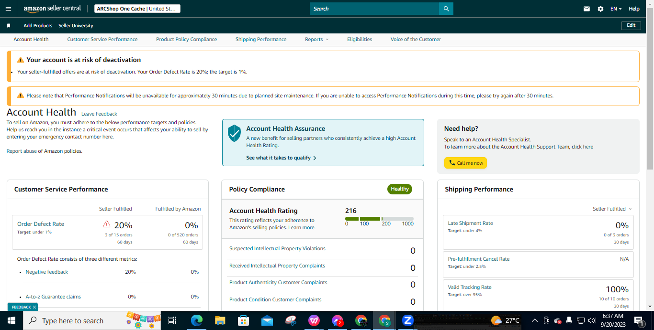Open the Negative feedback link
The height and width of the screenshot is (330, 654).
click(47, 272)
